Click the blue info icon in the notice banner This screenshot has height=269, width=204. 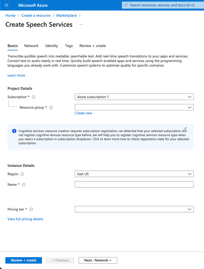(14, 131)
